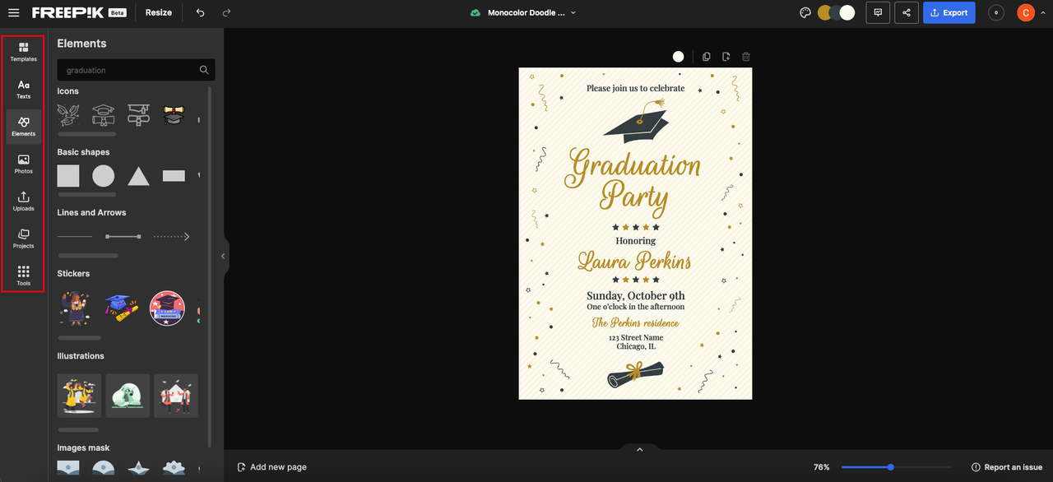Click the Lines and Arrows heading

91,212
